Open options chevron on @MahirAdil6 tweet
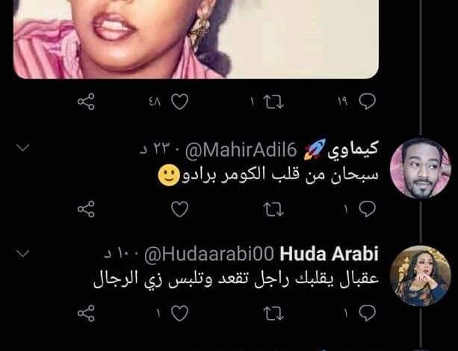 (22, 147)
